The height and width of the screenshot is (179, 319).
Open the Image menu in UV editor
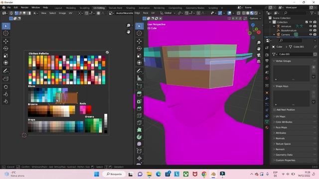pyautogui.click(x=62, y=13)
